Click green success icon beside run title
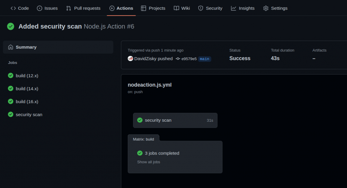The width and height of the screenshot is (347, 188). 11,26
